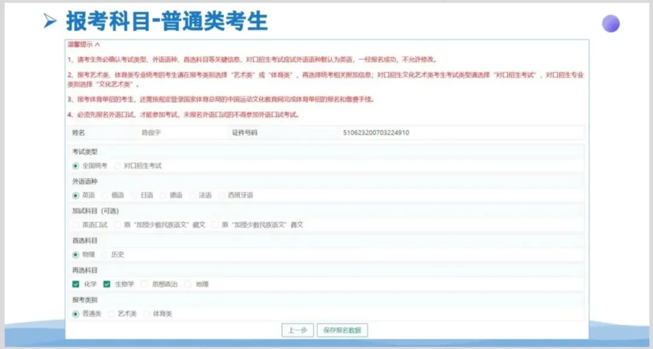Choose 俄语 as foreign language
Screen dimensions: 653x349
tap(105, 196)
